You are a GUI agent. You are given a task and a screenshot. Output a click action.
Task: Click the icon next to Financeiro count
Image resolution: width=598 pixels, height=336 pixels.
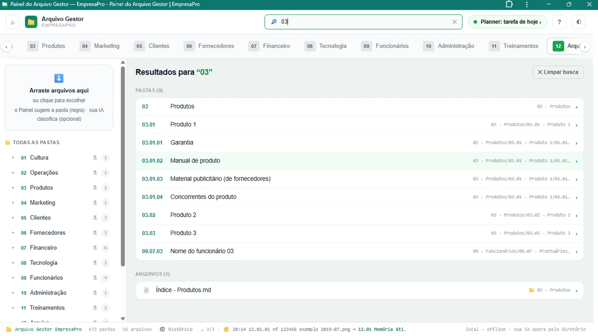(x=95, y=248)
